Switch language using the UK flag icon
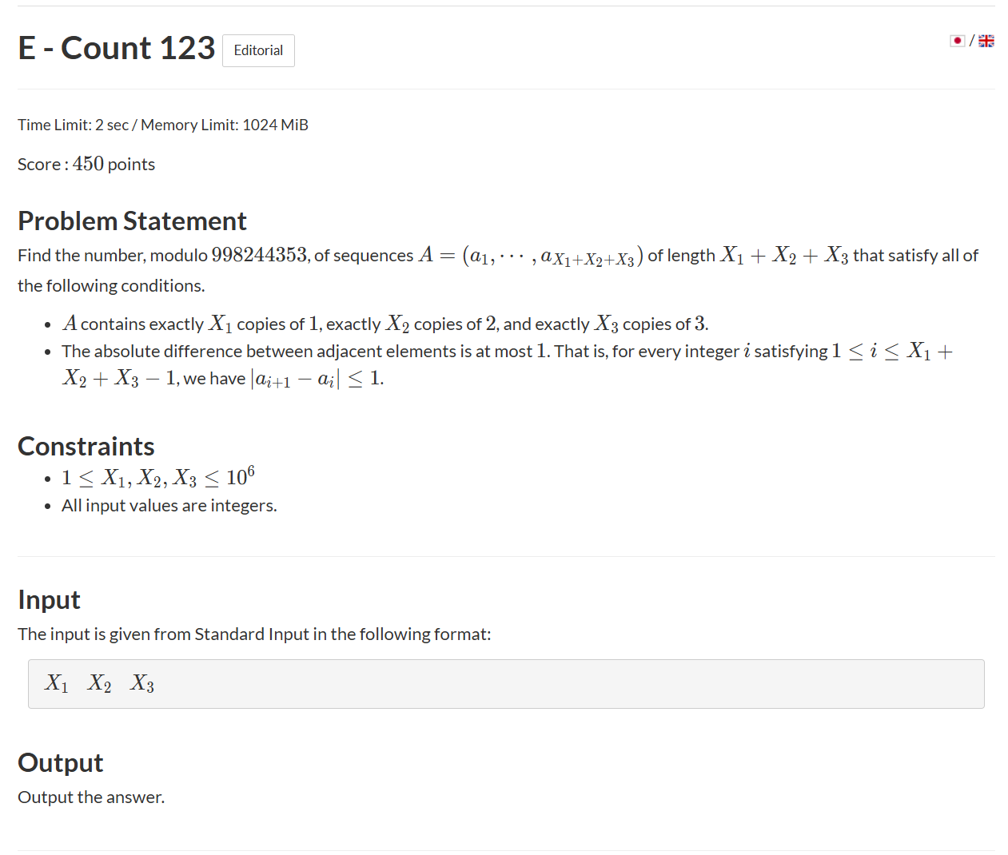This screenshot has width=1008, height=855. [986, 41]
